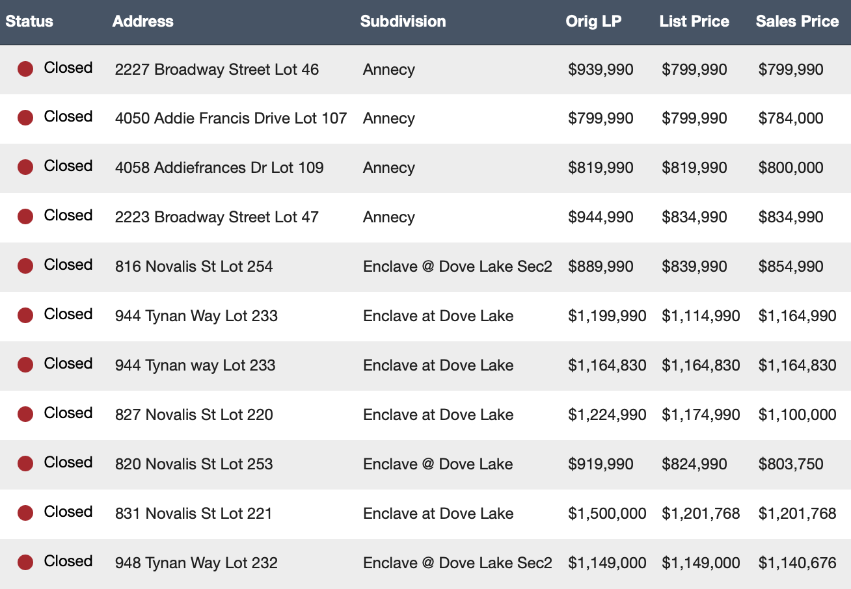Sort by the Sales Price column header
The width and height of the screenshot is (851, 589).
(x=797, y=21)
